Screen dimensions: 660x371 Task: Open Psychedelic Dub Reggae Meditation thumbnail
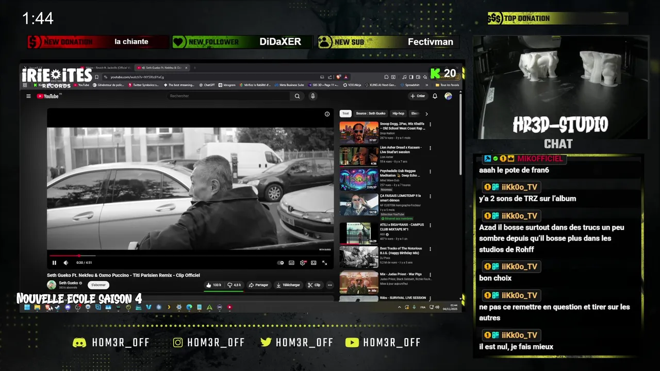coord(358,180)
